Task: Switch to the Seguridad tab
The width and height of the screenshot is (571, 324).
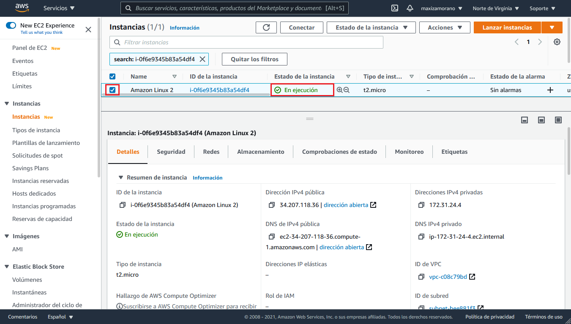Action: pyautogui.click(x=171, y=152)
